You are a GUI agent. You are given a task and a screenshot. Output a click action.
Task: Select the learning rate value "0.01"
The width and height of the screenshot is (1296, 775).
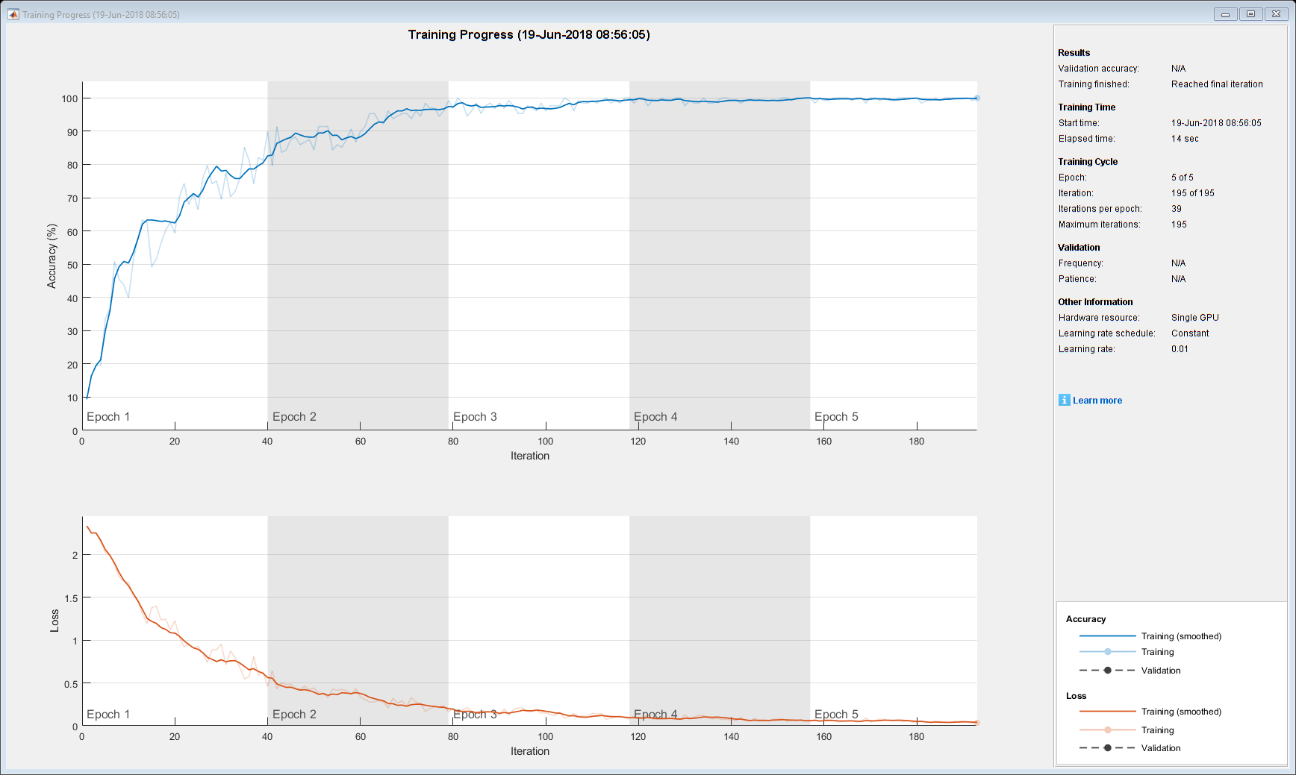point(1180,349)
